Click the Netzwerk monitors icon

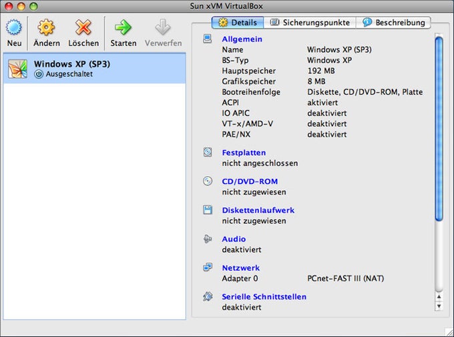[208, 267]
